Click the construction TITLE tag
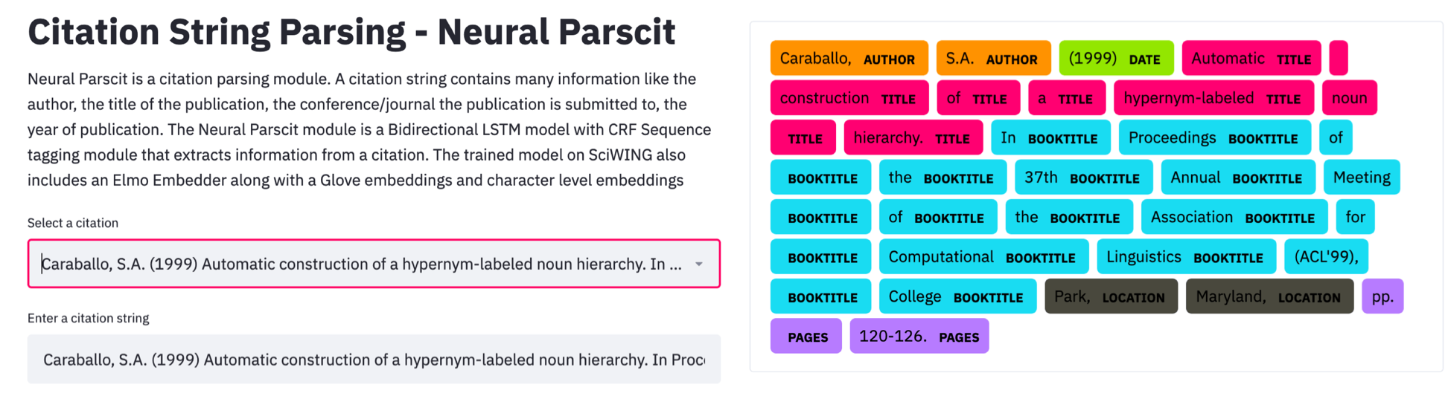1448x396 pixels. 849,98
